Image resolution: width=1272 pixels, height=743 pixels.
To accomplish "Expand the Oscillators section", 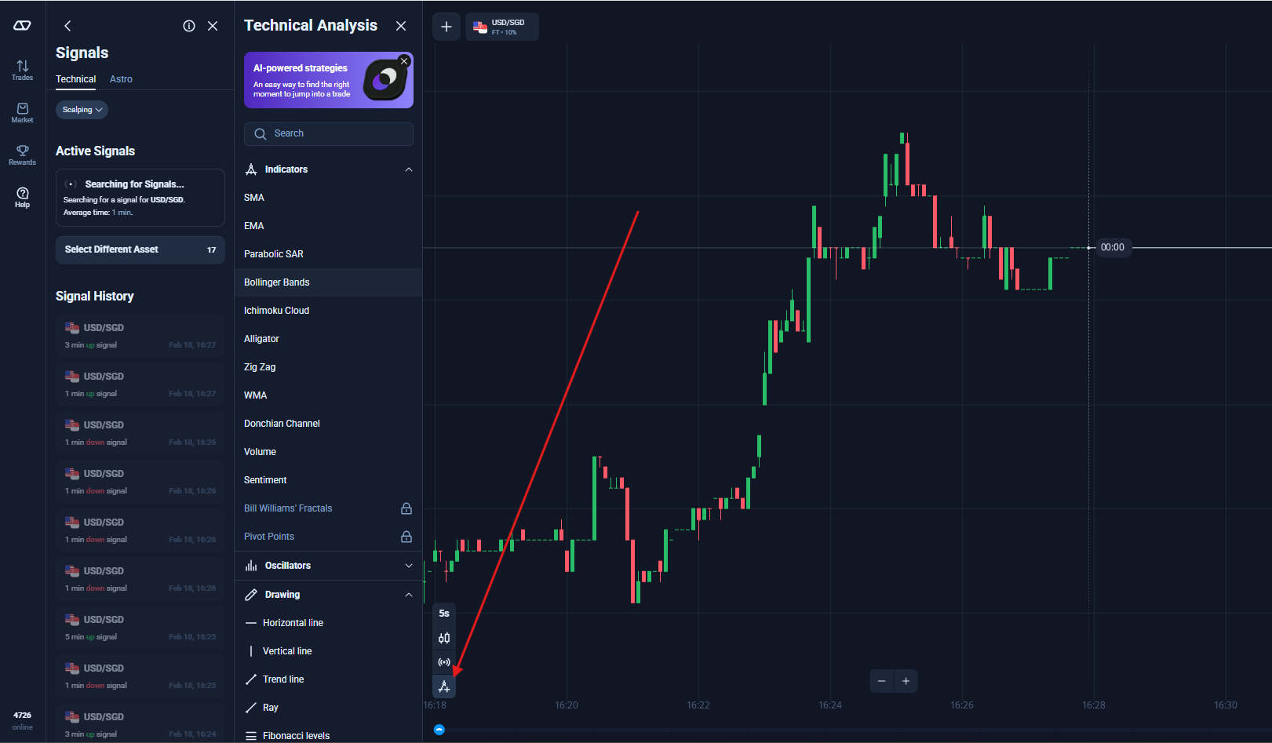I will [x=328, y=566].
